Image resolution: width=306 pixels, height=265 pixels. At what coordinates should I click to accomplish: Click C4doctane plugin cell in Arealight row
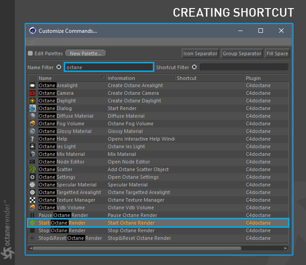pyautogui.click(x=258, y=85)
